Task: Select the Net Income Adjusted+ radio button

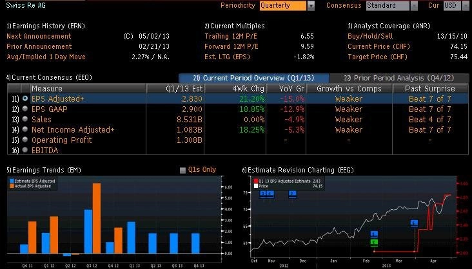Action: pos(25,129)
